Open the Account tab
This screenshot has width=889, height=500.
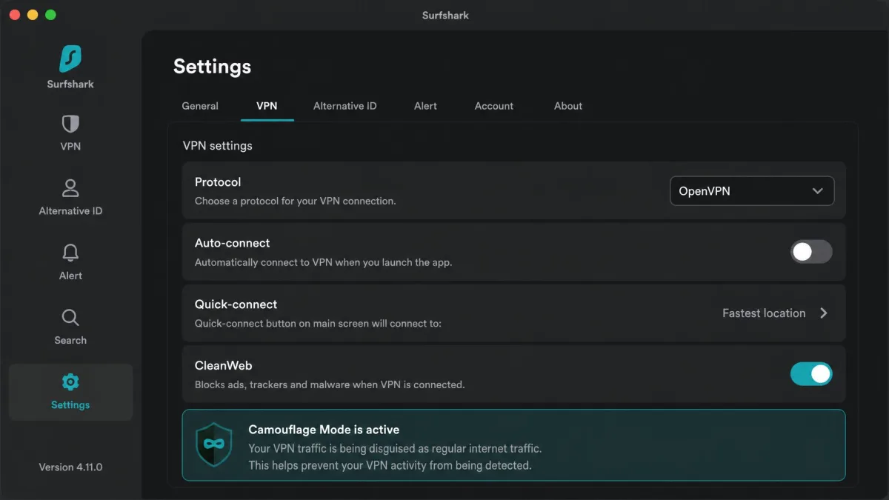tap(494, 106)
